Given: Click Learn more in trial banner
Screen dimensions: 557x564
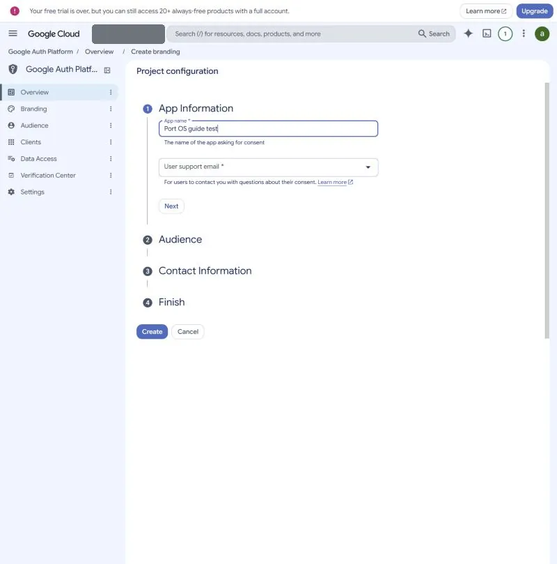Looking at the screenshot, I should pos(486,11).
